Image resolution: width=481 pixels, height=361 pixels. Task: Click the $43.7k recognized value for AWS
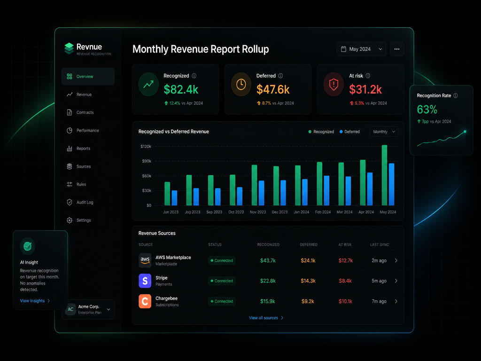[268, 260]
